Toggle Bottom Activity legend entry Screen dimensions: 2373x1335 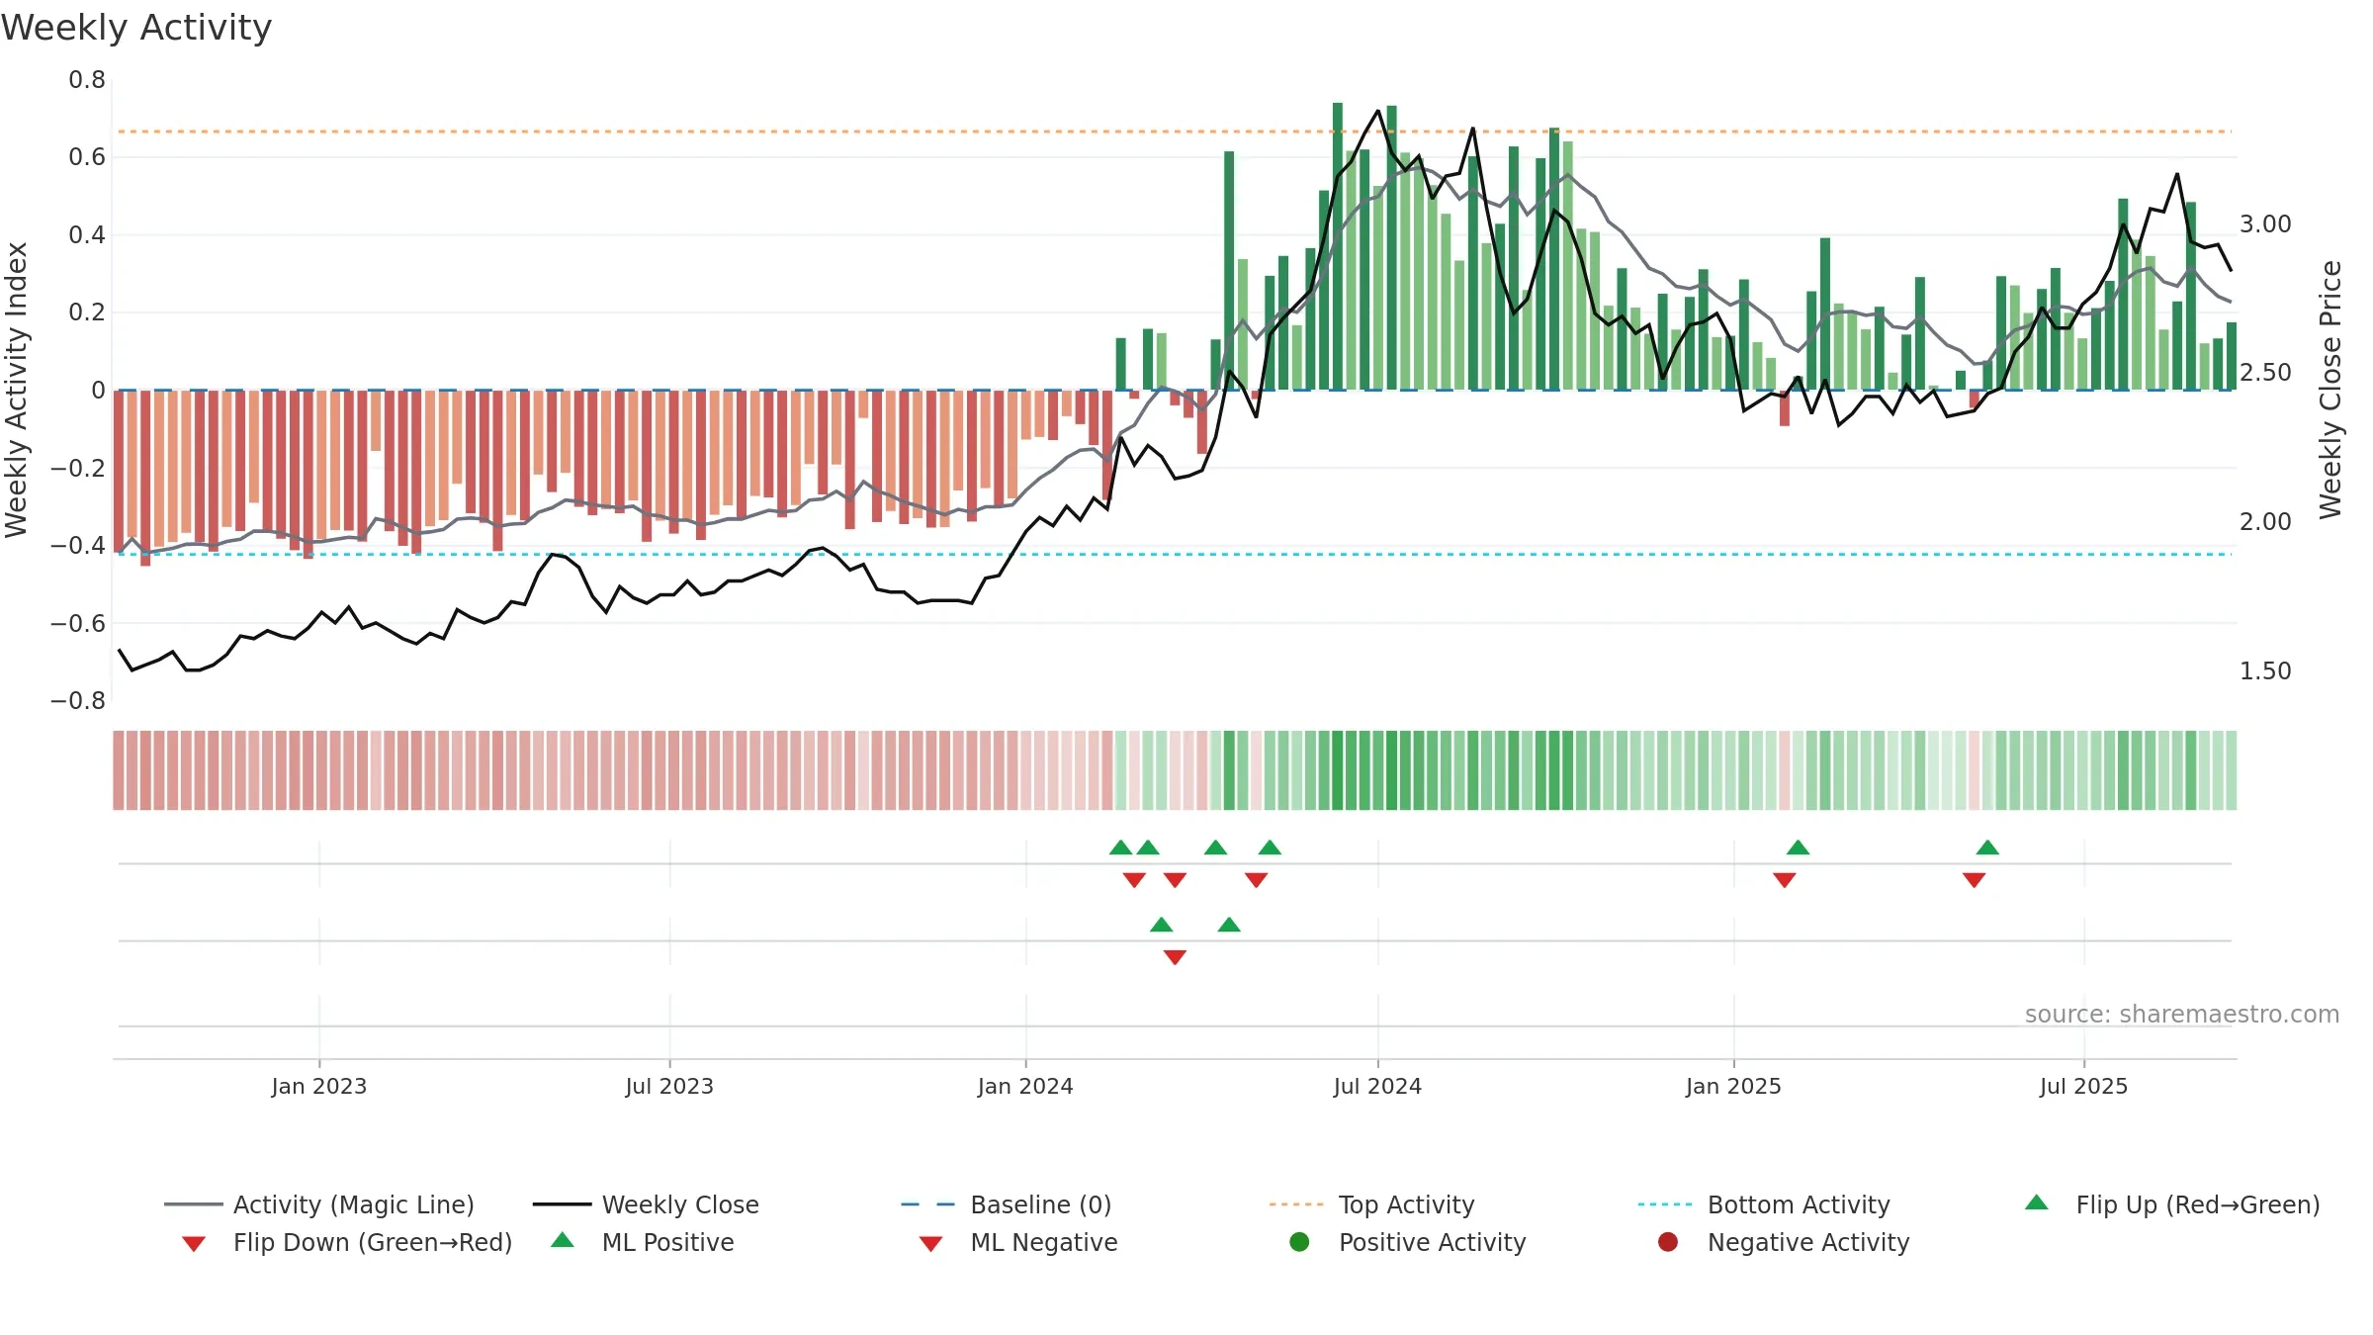click(x=1764, y=1204)
